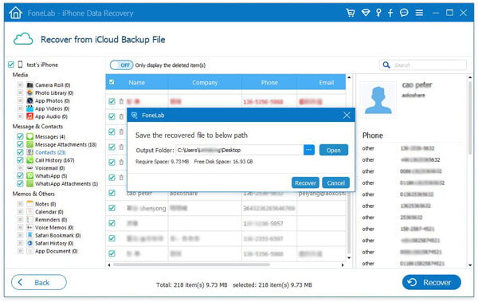This screenshot has height=302, width=478.
Task: Click the diamond icon in title bar
Action: pos(365,13)
